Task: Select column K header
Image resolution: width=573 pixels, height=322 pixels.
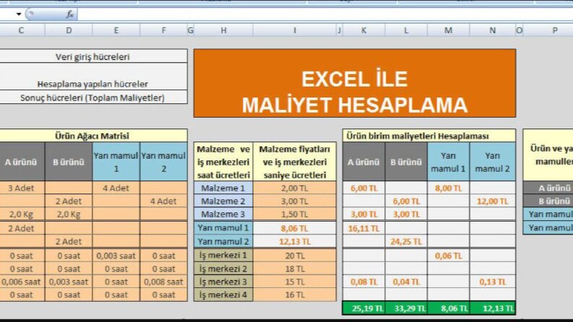Action: (x=363, y=30)
